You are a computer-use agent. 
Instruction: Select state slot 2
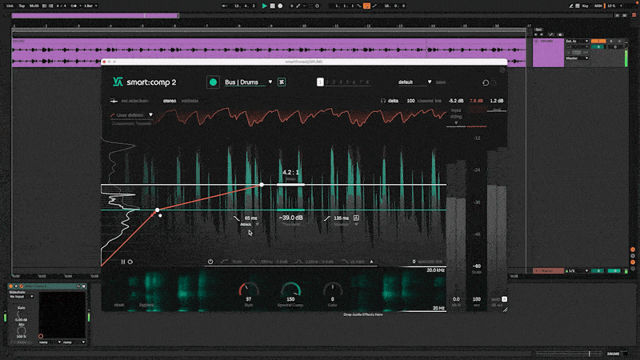pyautogui.click(x=327, y=82)
